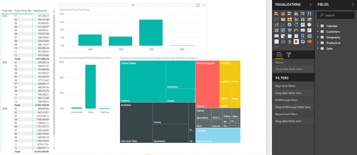
Task: Select the Scatter chart visual
Action: point(283,25)
